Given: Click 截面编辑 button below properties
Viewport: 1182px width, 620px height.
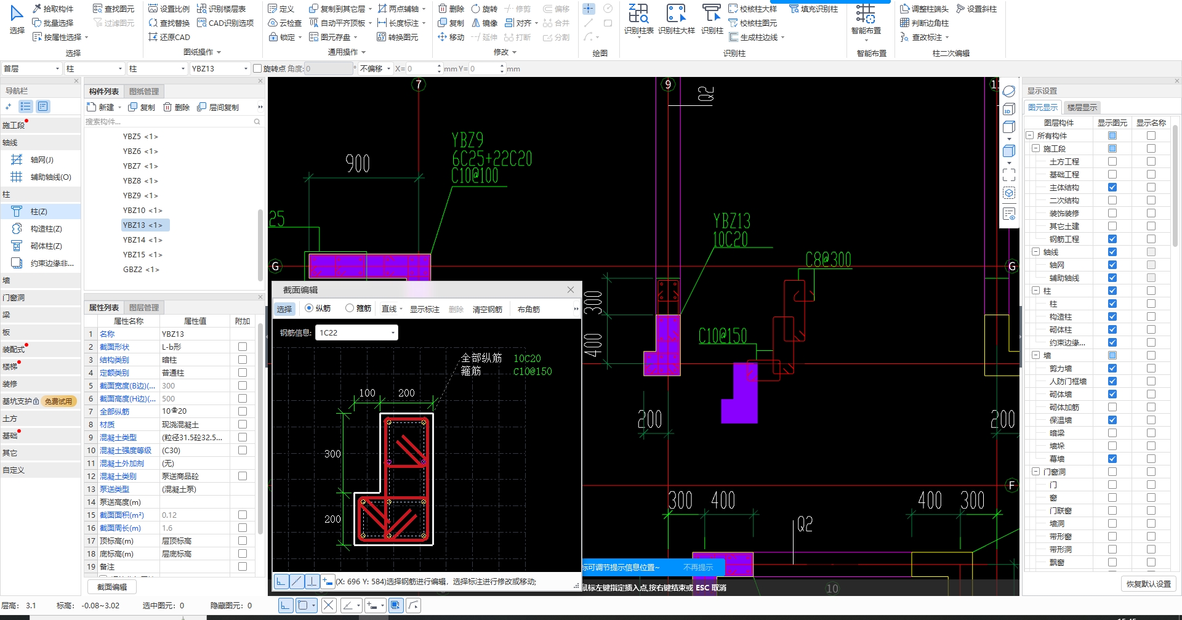Looking at the screenshot, I should [112, 587].
